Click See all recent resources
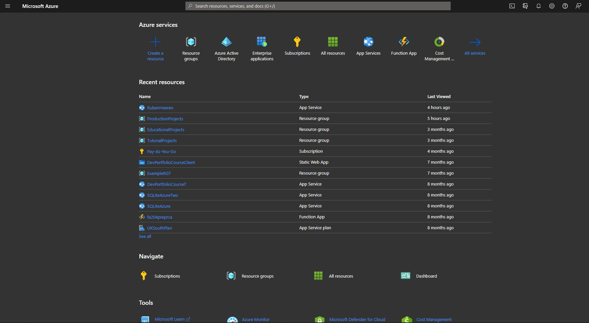The width and height of the screenshot is (589, 323). (x=145, y=236)
